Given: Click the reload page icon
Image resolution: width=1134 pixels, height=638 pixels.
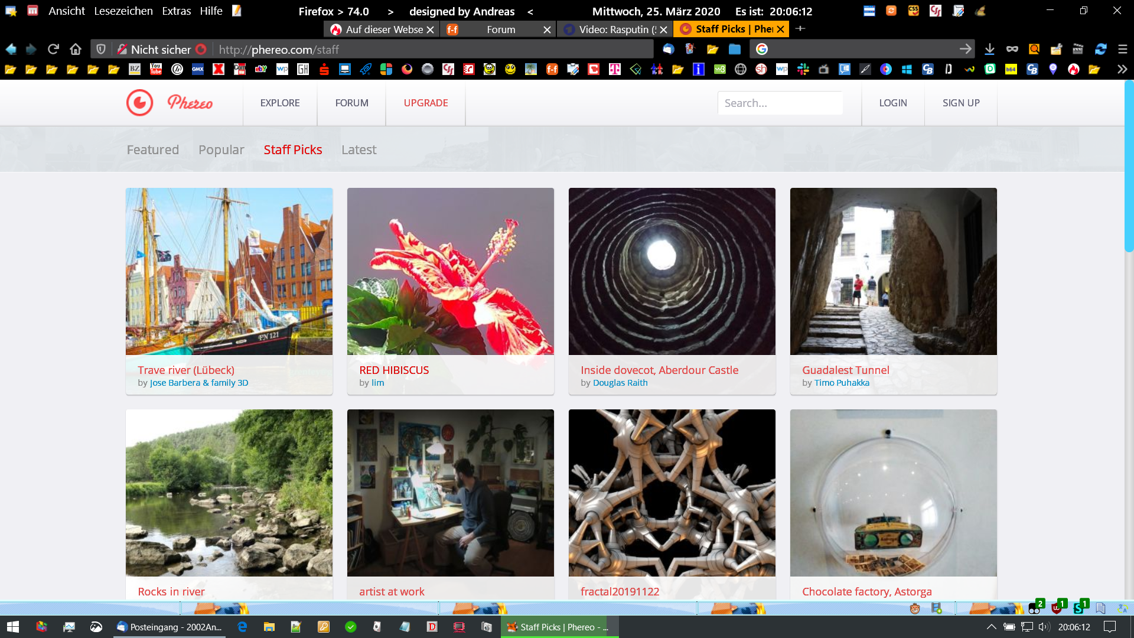Looking at the screenshot, I should [53, 49].
